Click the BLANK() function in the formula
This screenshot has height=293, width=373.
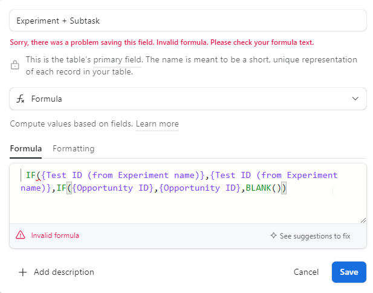(x=264, y=188)
